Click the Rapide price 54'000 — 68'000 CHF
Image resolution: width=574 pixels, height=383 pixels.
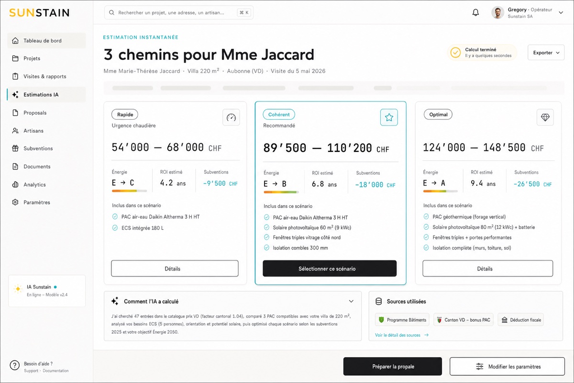167,147
